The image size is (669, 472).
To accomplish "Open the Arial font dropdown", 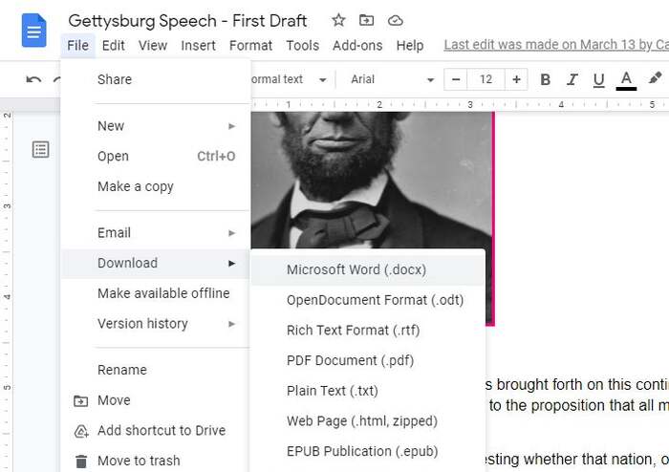I will click(x=392, y=79).
